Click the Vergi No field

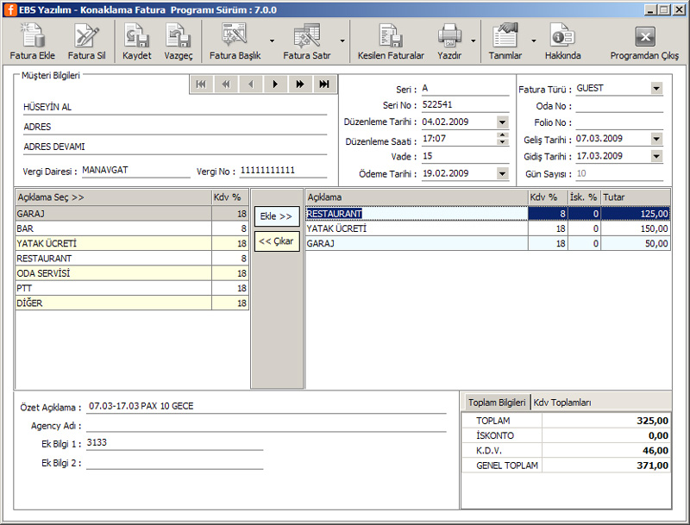tap(283, 171)
